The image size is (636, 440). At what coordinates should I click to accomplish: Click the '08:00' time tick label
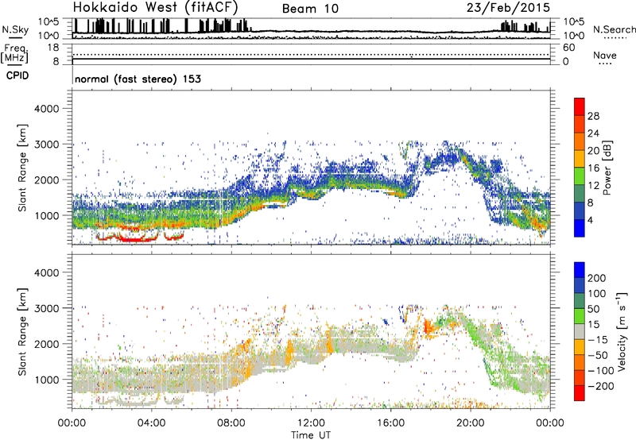tap(231, 423)
